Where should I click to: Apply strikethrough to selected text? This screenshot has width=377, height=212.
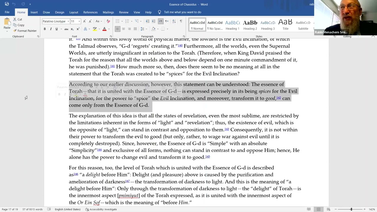point(66,29)
